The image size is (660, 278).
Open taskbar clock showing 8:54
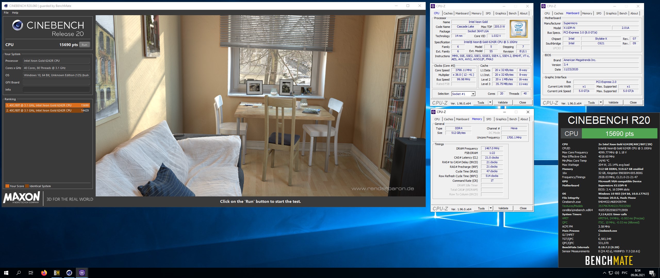click(638, 273)
